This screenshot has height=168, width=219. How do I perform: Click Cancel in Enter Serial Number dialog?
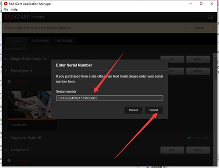133,110
